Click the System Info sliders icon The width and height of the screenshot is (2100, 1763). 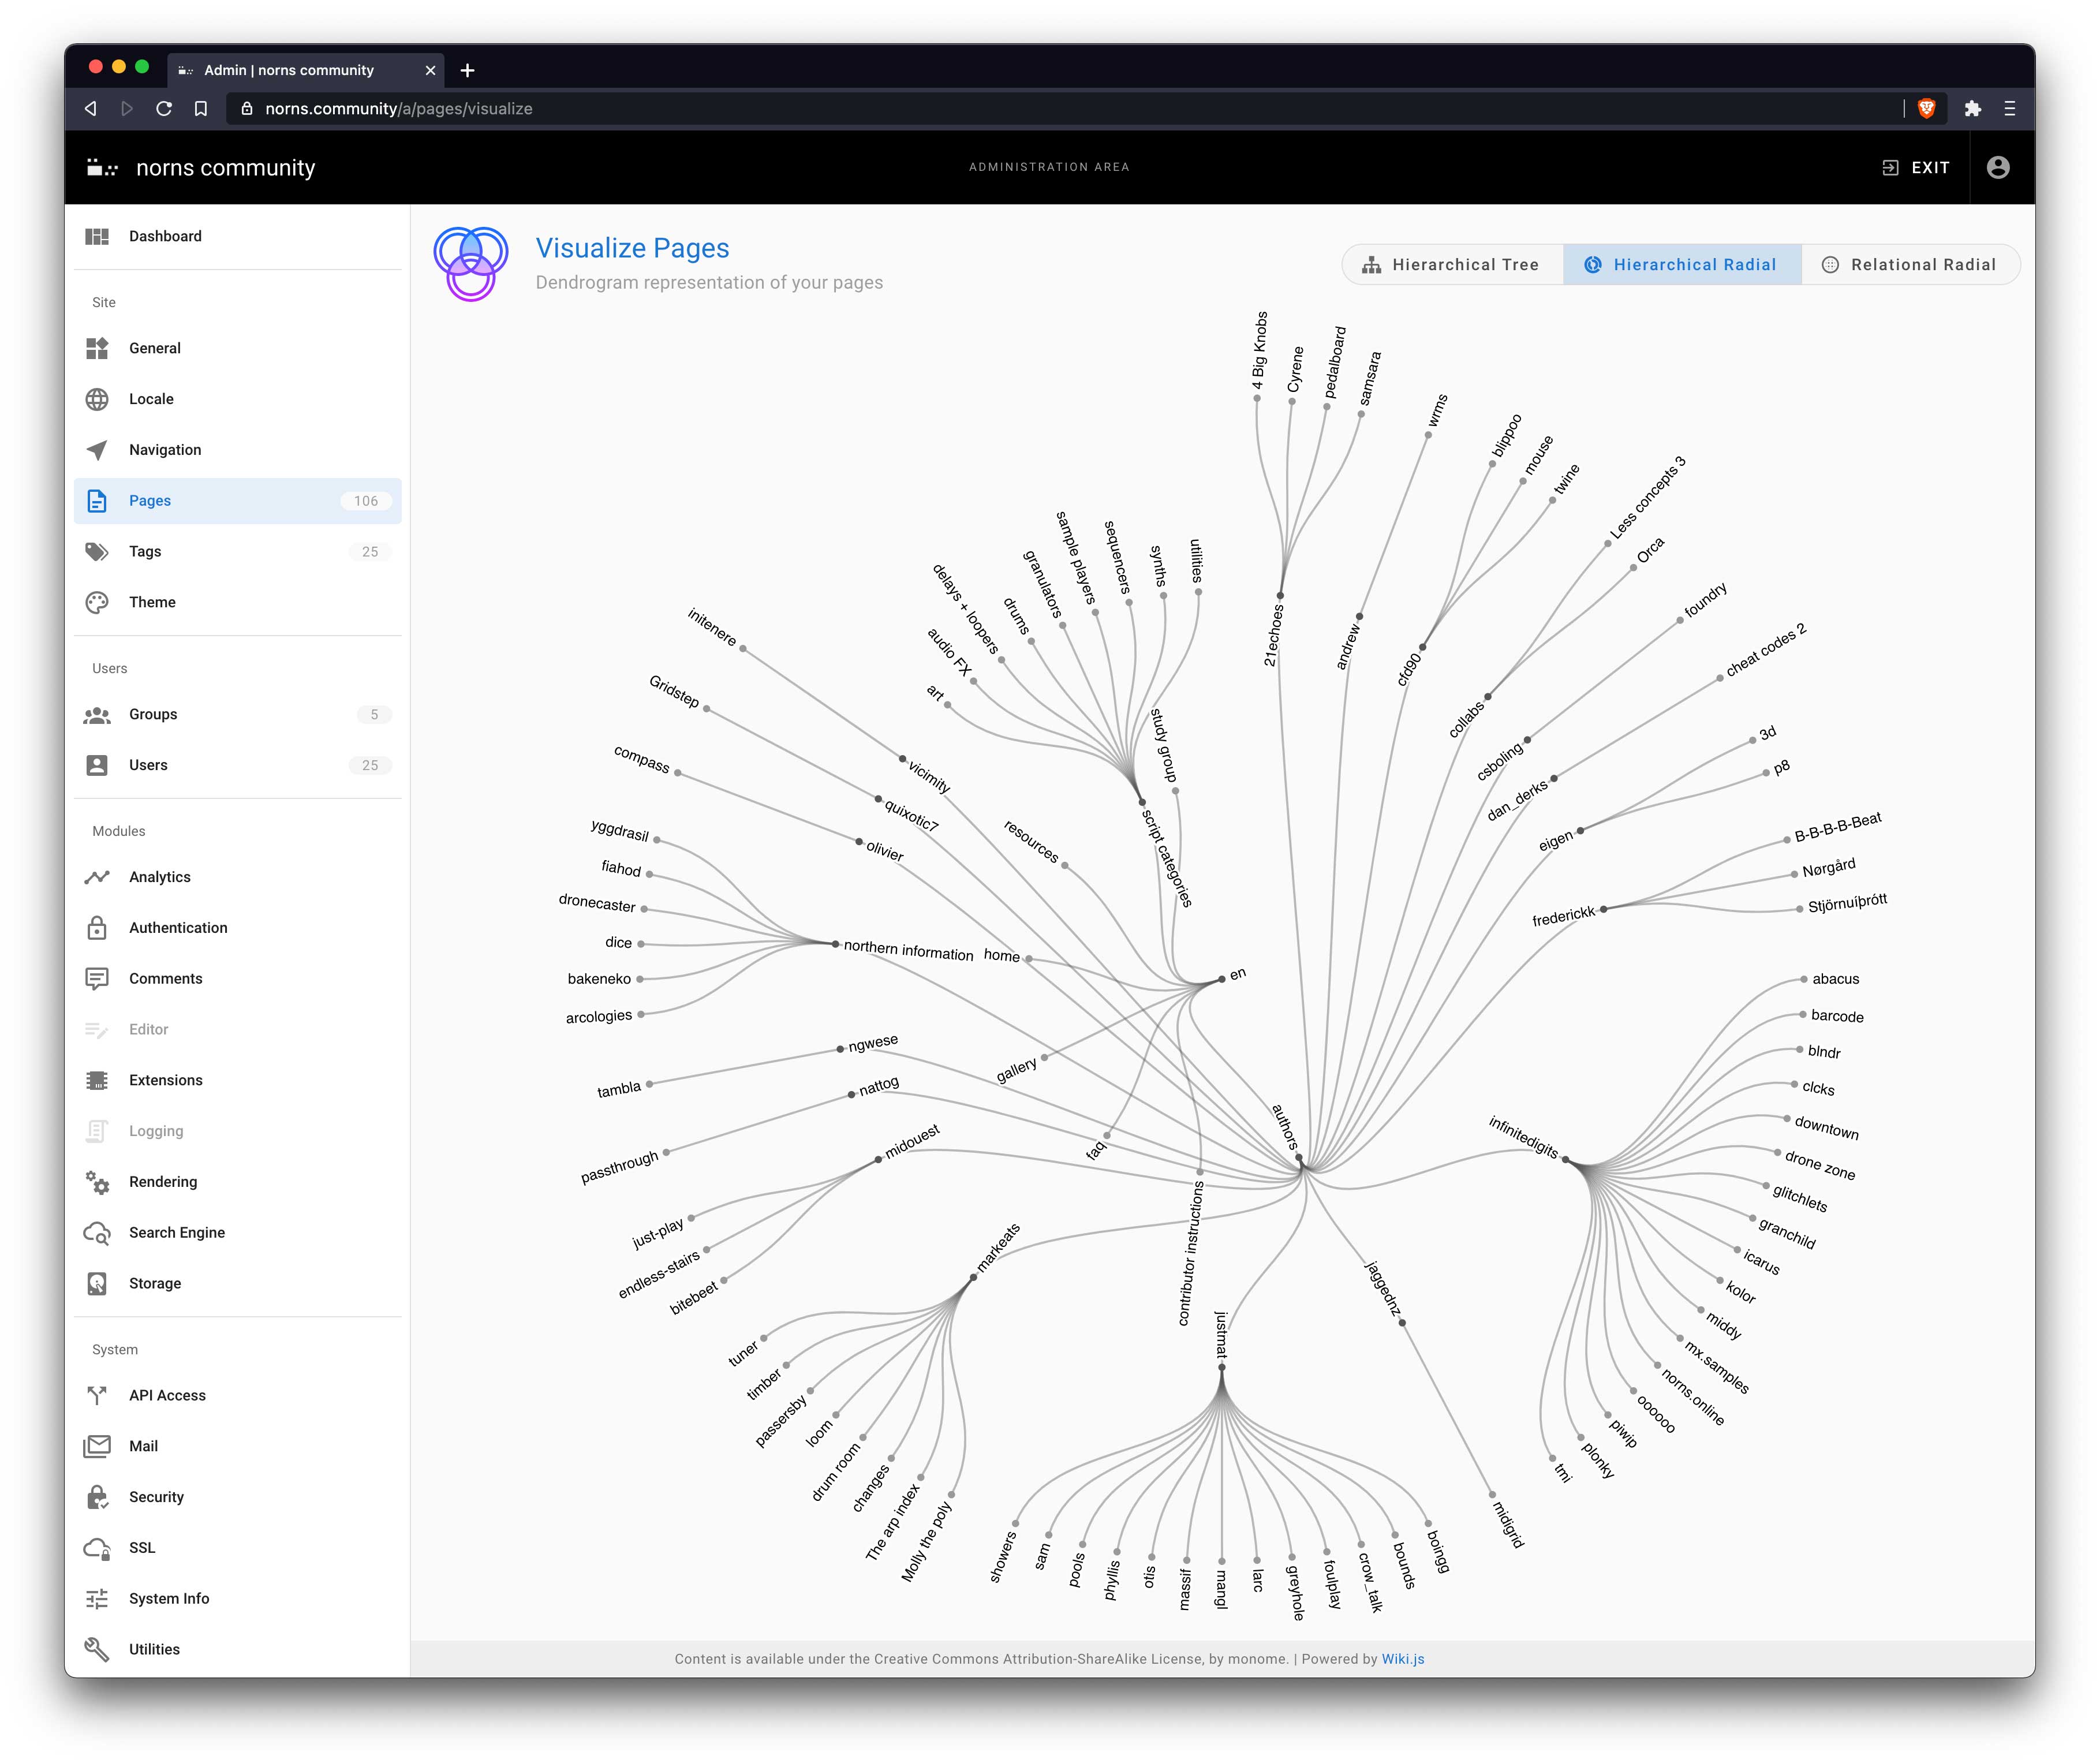[97, 1599]
